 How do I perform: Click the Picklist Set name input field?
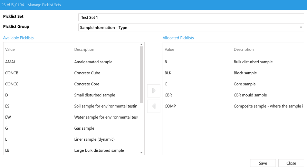pyautogui.click(x=191, y=17)
